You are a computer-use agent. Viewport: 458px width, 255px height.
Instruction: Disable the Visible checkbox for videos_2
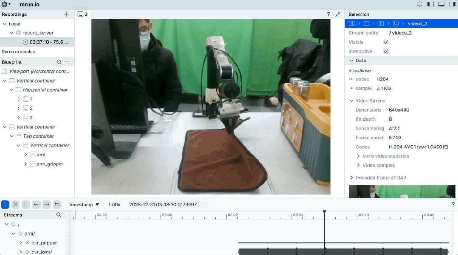click(385, 42)
